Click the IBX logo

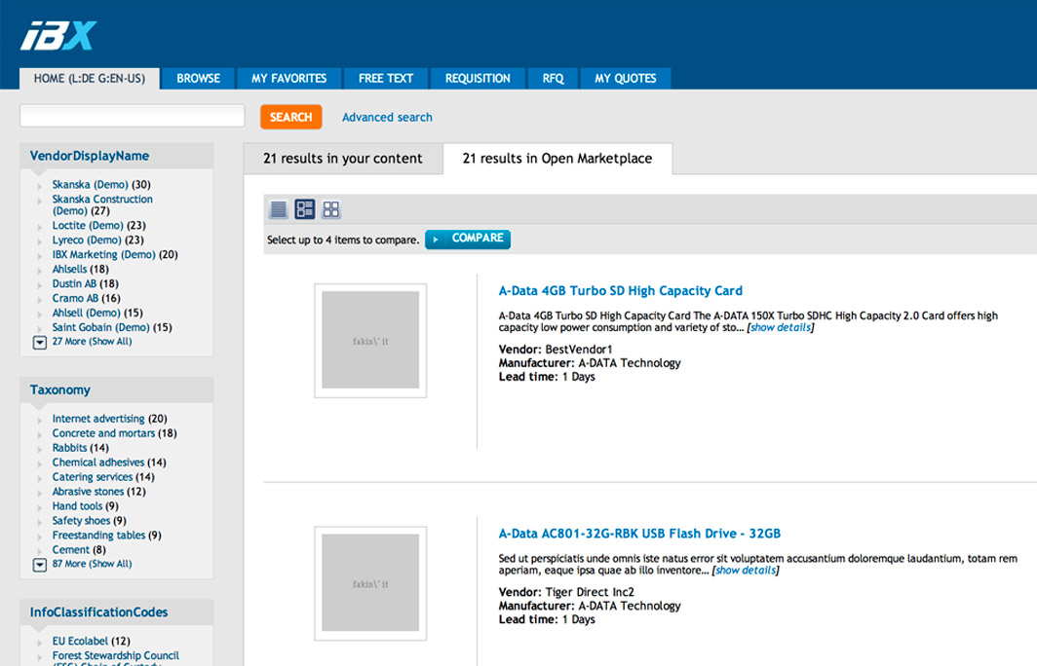tap(58, 36)
